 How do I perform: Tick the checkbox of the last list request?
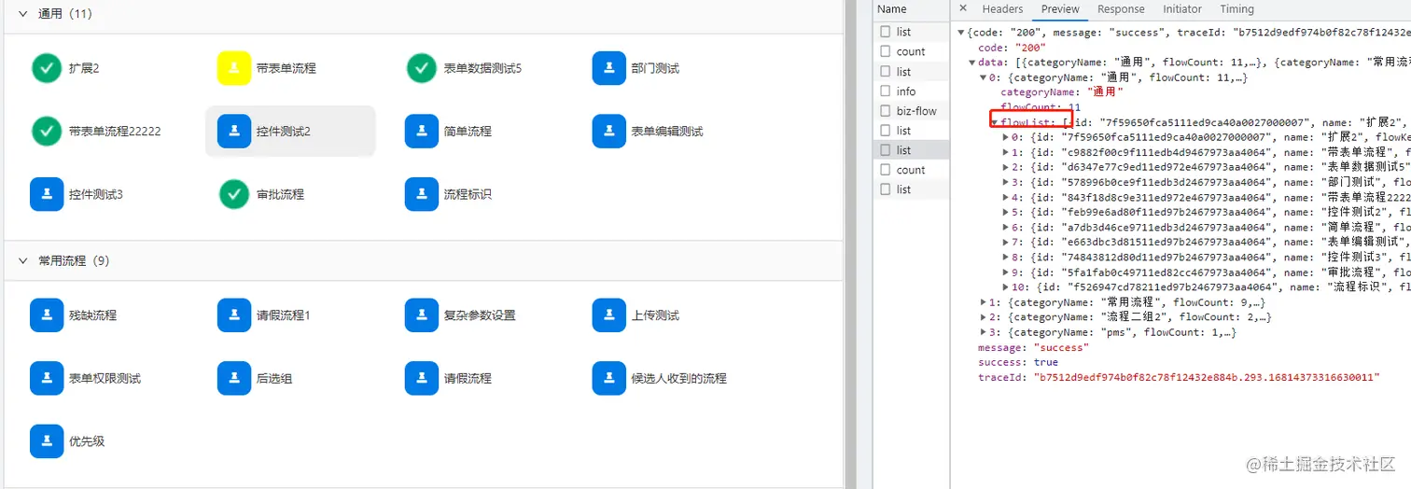pos(886,189)
